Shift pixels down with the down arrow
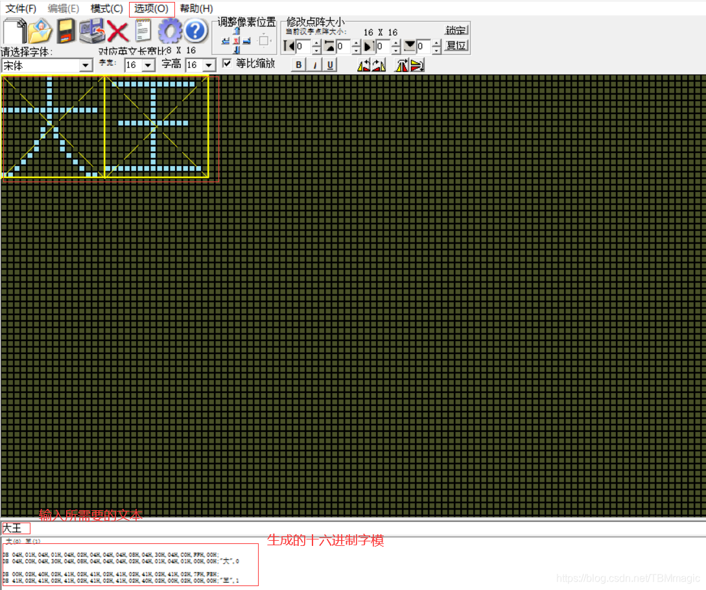The width and height of the screenshot is (706, 590). tap(237, 49)
